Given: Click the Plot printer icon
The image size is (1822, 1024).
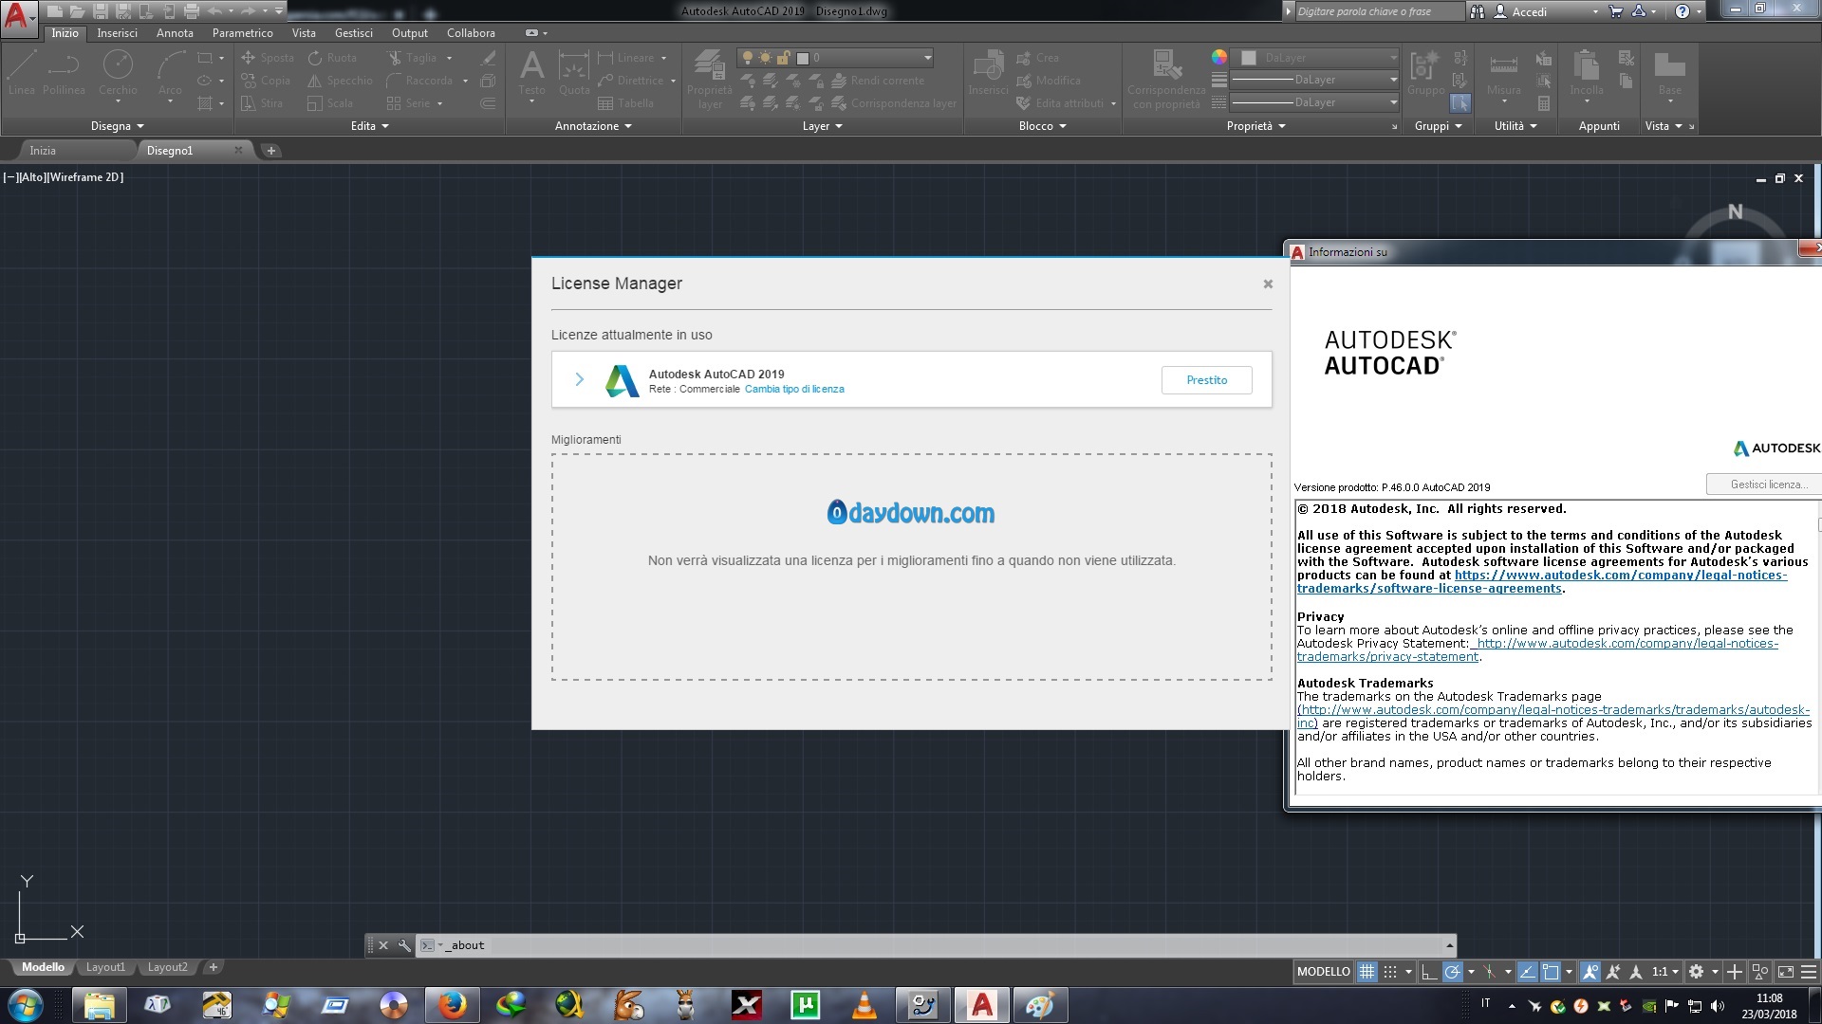Looking at the screenshot, I should pyautogui.click(x=191, y=11).
